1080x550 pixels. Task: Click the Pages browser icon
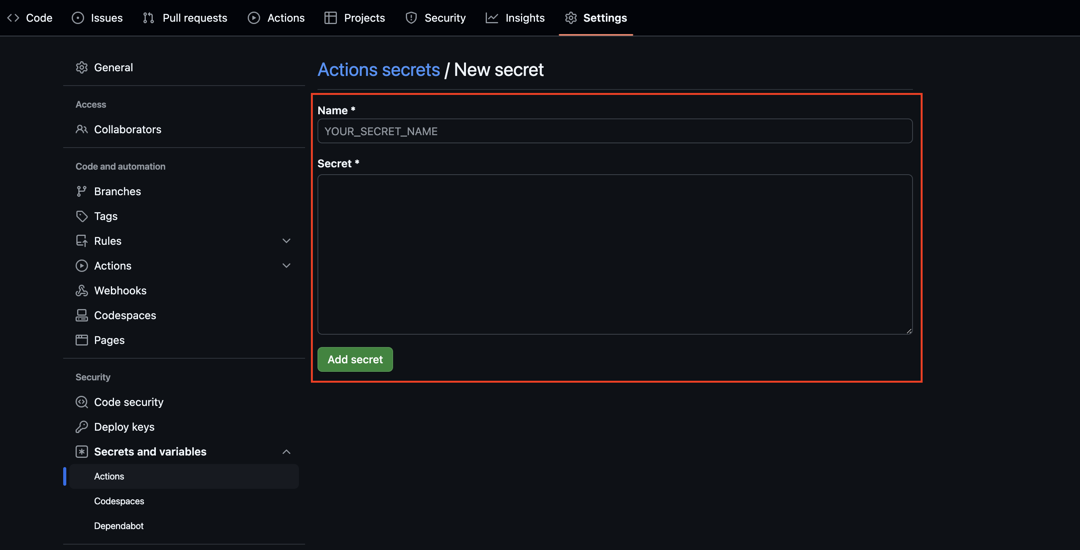click(x=81, y=340)
